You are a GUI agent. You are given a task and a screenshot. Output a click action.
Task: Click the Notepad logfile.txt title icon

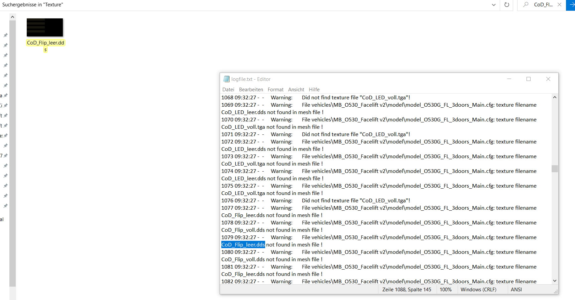point(226,79)
